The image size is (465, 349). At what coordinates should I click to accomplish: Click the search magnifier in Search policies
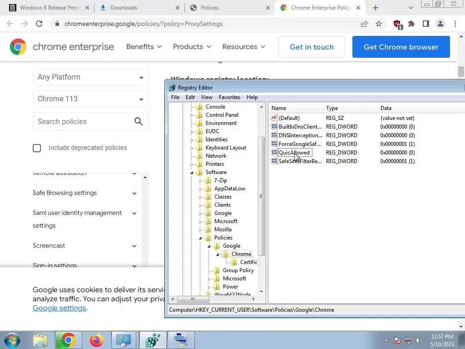(x=139, y=121)
